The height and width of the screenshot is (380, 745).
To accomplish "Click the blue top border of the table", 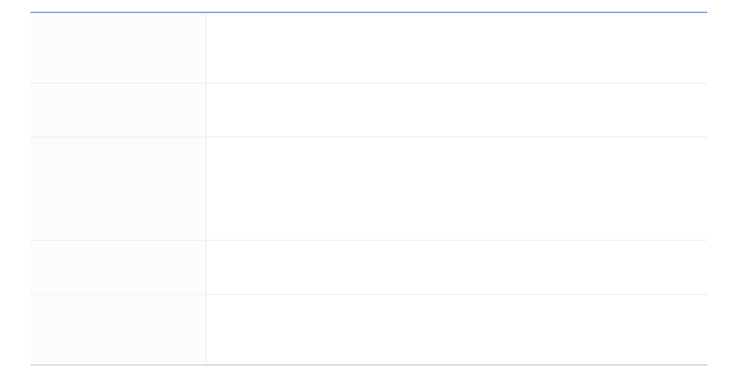I will [x=369, y=12].
